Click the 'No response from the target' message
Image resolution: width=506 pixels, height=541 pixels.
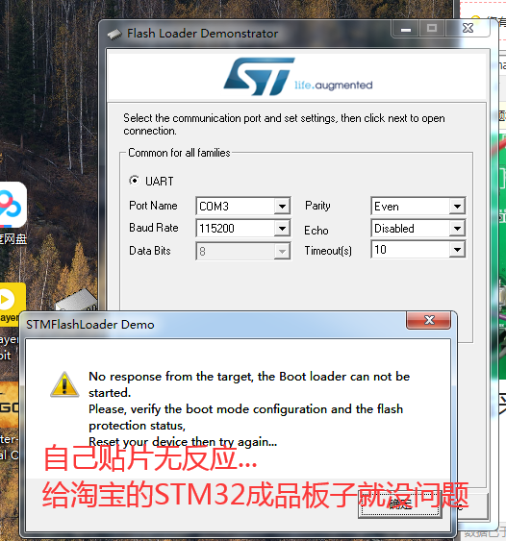[249, 408]
